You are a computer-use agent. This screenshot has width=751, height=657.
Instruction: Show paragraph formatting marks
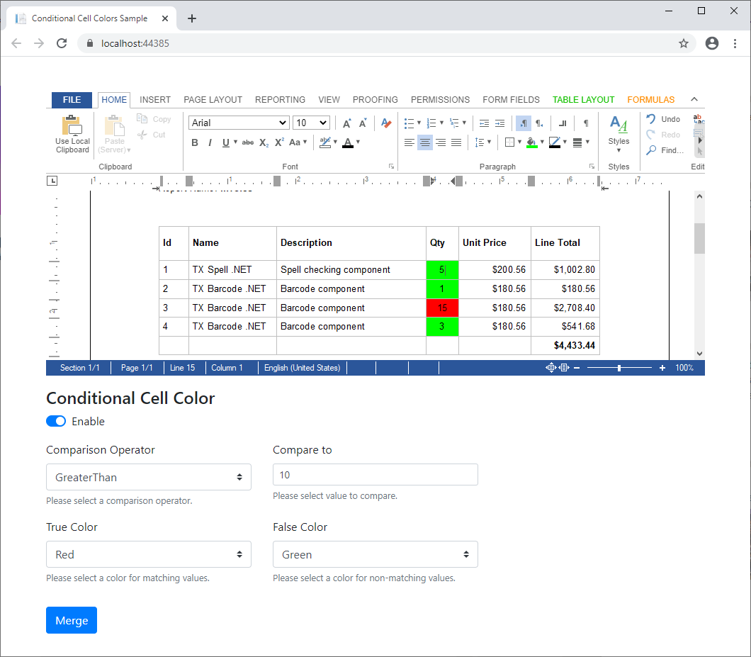[x=586, y=123]
